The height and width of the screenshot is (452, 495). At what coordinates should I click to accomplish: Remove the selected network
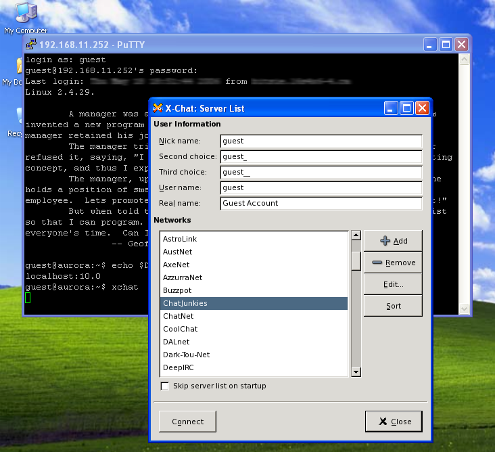394,263
